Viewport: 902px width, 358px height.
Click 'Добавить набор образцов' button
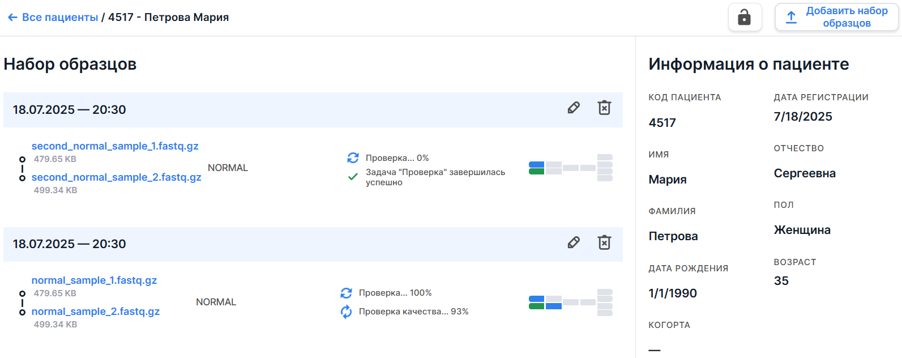point(836,18)
